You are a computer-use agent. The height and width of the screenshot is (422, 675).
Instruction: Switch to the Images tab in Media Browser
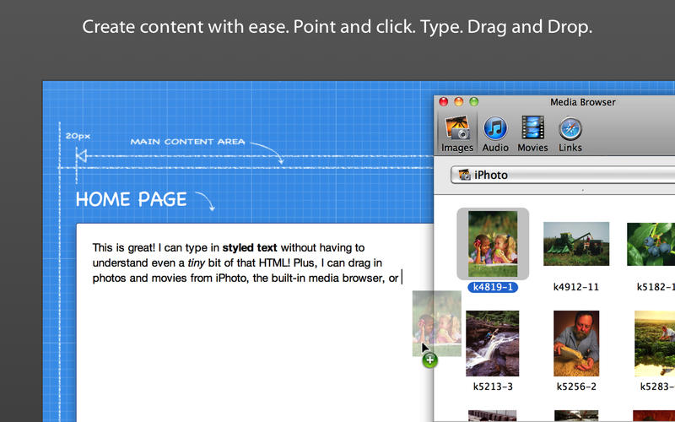tap(457, 134)
